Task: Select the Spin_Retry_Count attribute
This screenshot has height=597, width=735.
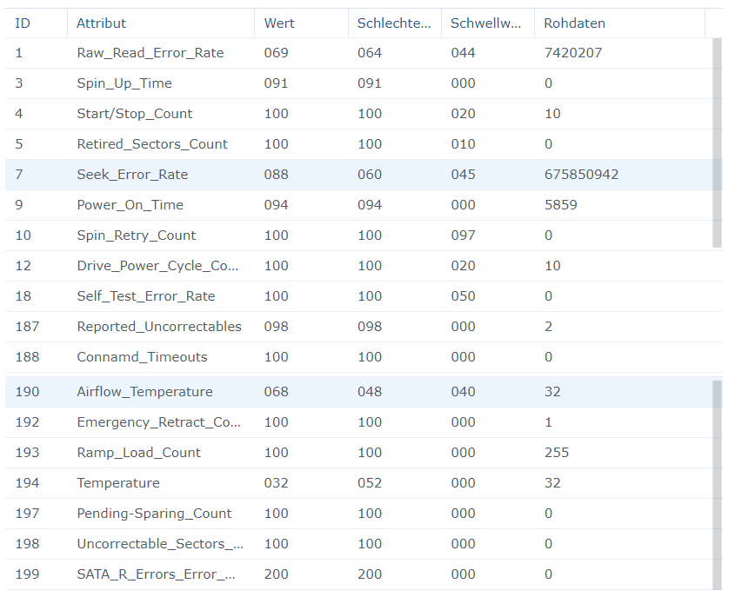Action: pos(136,235)
